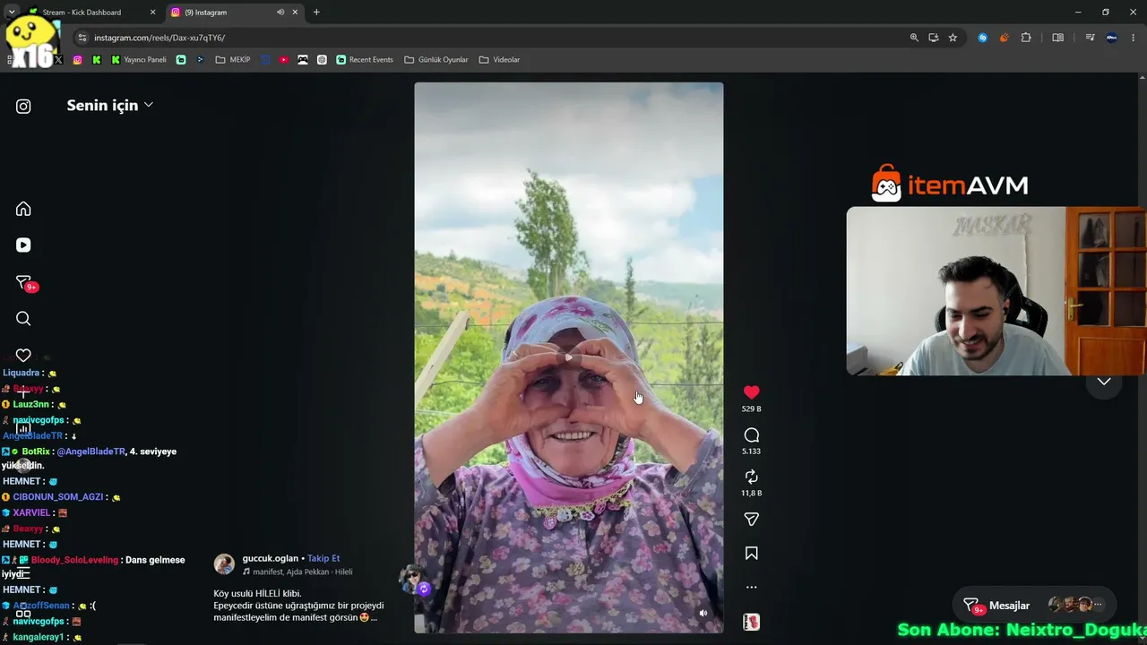The height and width of the screenshot is (645, 1147).
Task: Mute the reel using the speaker icon
Action: [703, 614]
